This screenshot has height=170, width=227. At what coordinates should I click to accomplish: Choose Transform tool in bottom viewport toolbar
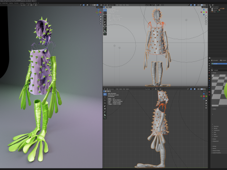tap(105, 109)
